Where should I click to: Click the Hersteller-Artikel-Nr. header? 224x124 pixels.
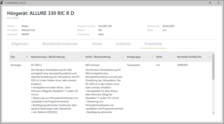189,57
